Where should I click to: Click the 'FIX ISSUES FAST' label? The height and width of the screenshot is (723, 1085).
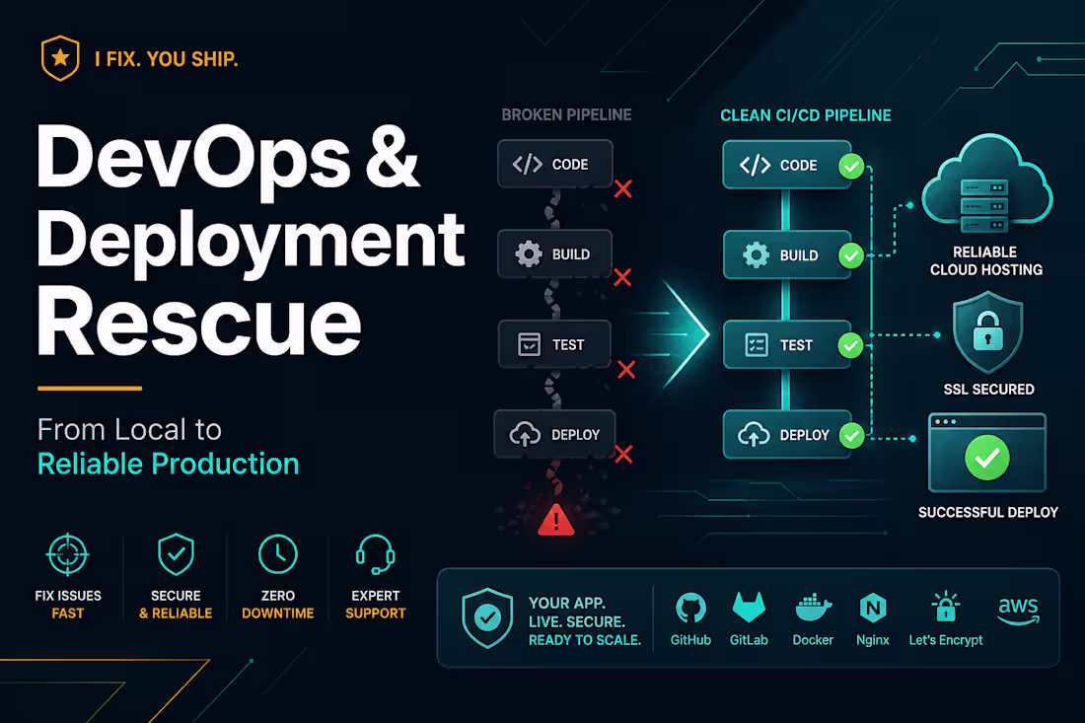pyautogui.click(x=68, y=604)
